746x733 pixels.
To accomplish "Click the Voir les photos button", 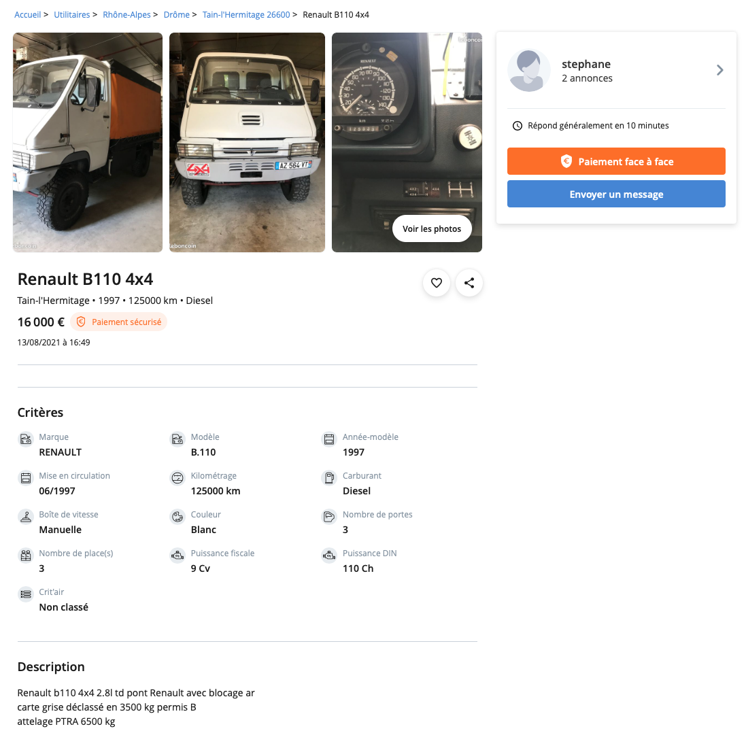I will [x=432, y=228].
